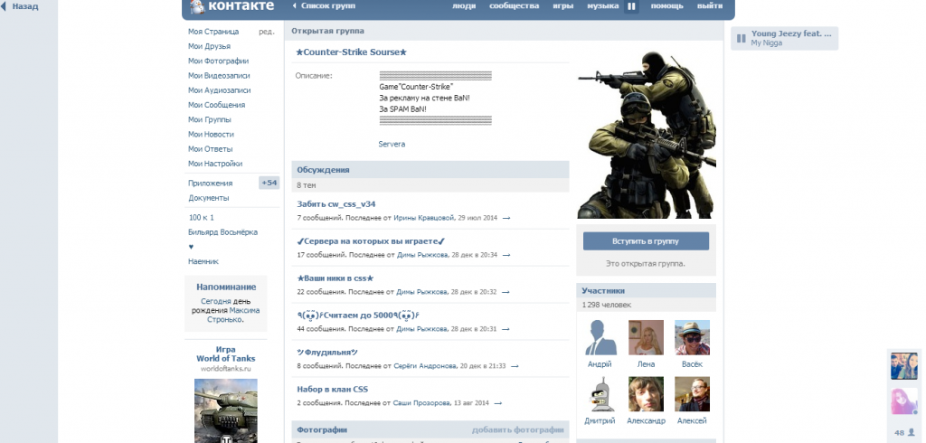926x443 pixels.
Task: Open the Servera link in description
Action: [392, 145]
